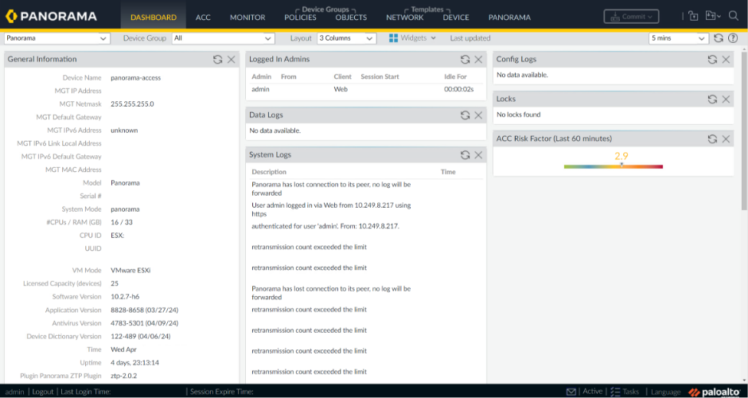Screen dimensions: 748x398
Task: Click the ACC Risk Factor gradient bar
Action: [x=613, y=166]
